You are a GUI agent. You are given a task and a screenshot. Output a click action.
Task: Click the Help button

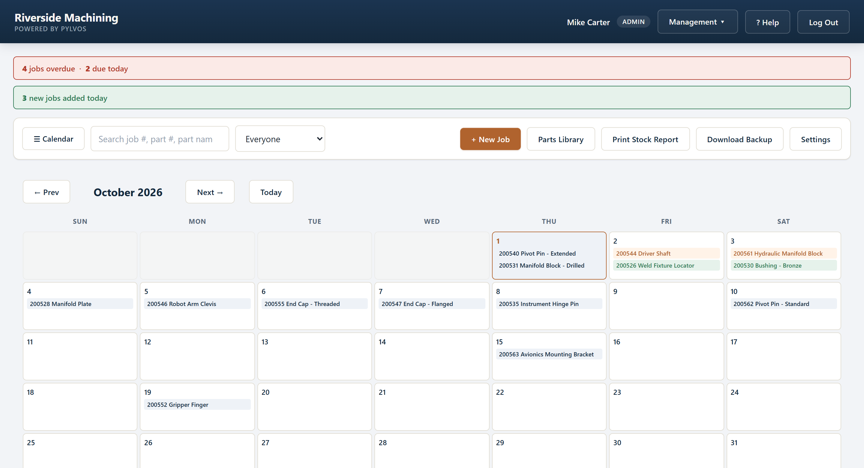(767, 22)
